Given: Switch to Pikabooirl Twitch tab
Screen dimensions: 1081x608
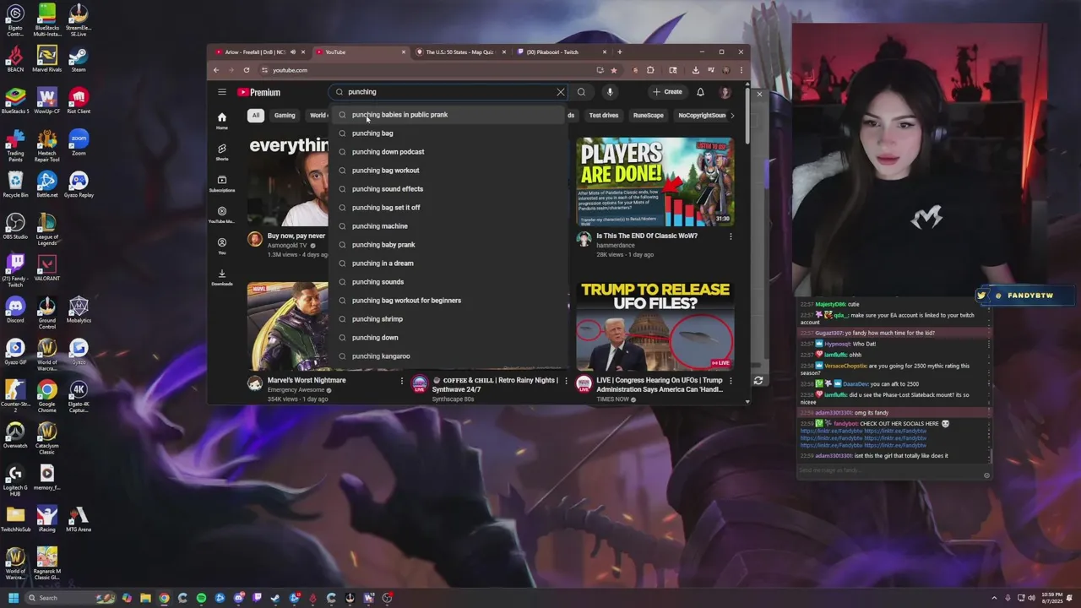Looking at the screenshot, I should click(553, 52).
